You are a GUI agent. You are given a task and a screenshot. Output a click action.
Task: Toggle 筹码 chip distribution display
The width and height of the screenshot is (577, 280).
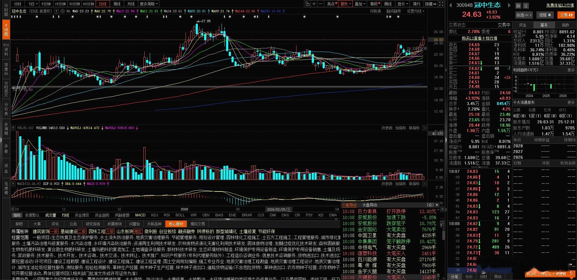[374, 4]
